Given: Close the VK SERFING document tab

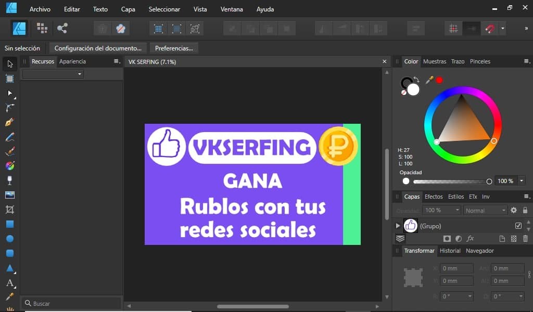Looking at the screenshot, I should coord(385,61).
